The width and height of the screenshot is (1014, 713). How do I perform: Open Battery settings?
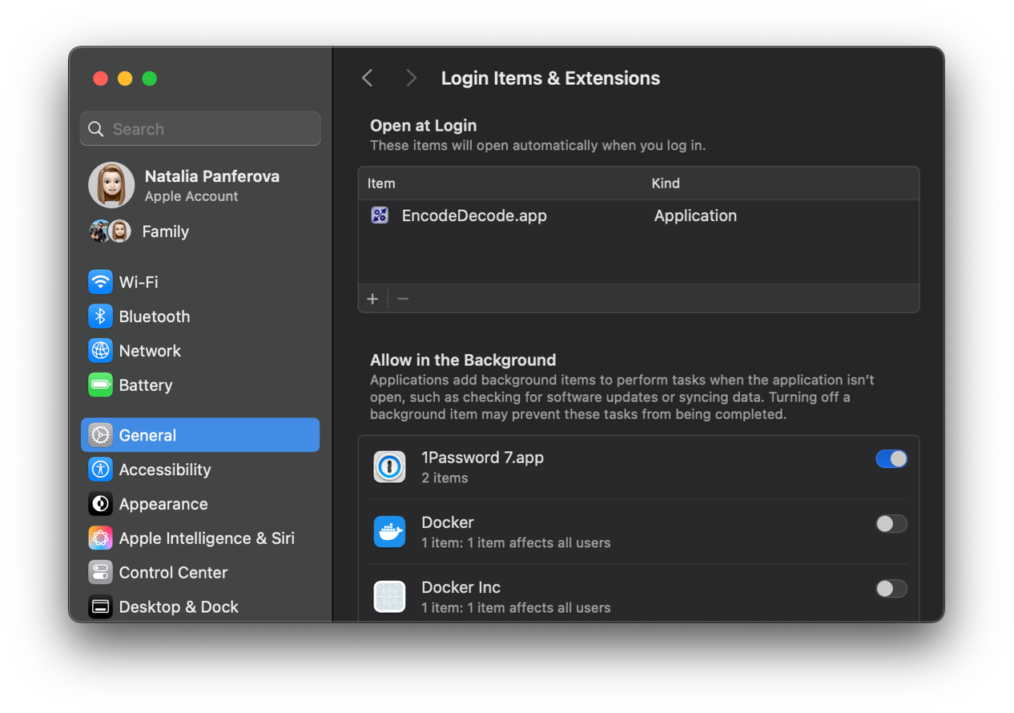coord(146,385)
